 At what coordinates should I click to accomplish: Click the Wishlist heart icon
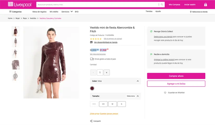pos(165,93)
